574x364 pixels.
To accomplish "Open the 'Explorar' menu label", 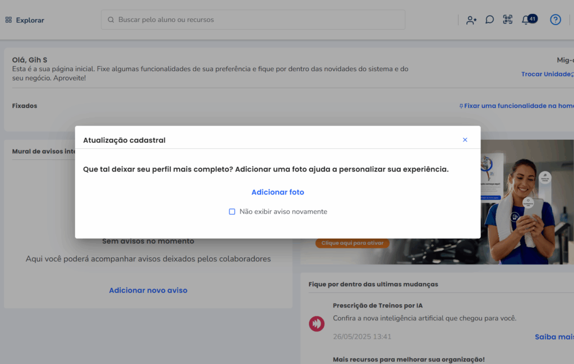I will click(x=30, y=20).
